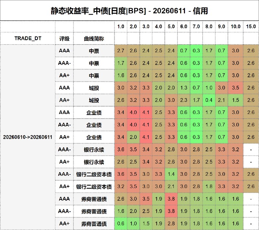Select the 7.0 tenor column header

click(x=196, y=27)
